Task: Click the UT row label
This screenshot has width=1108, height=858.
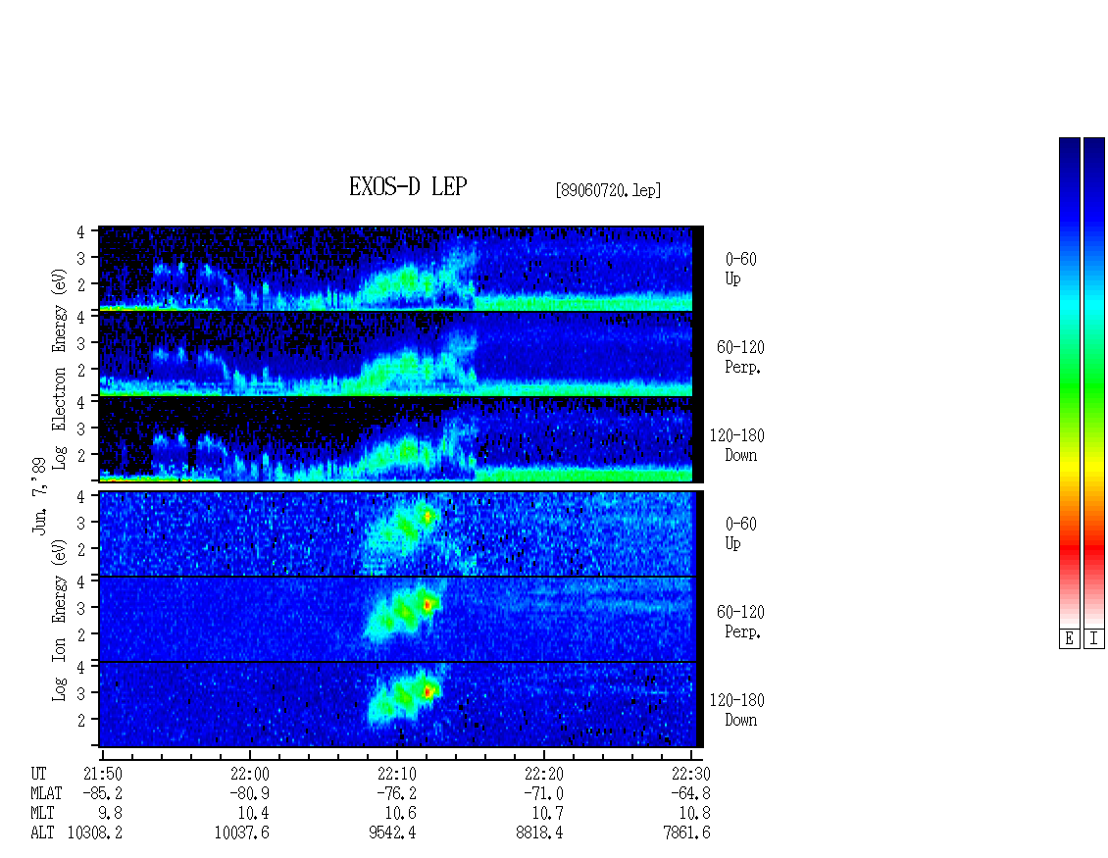Action: point(38,774)
